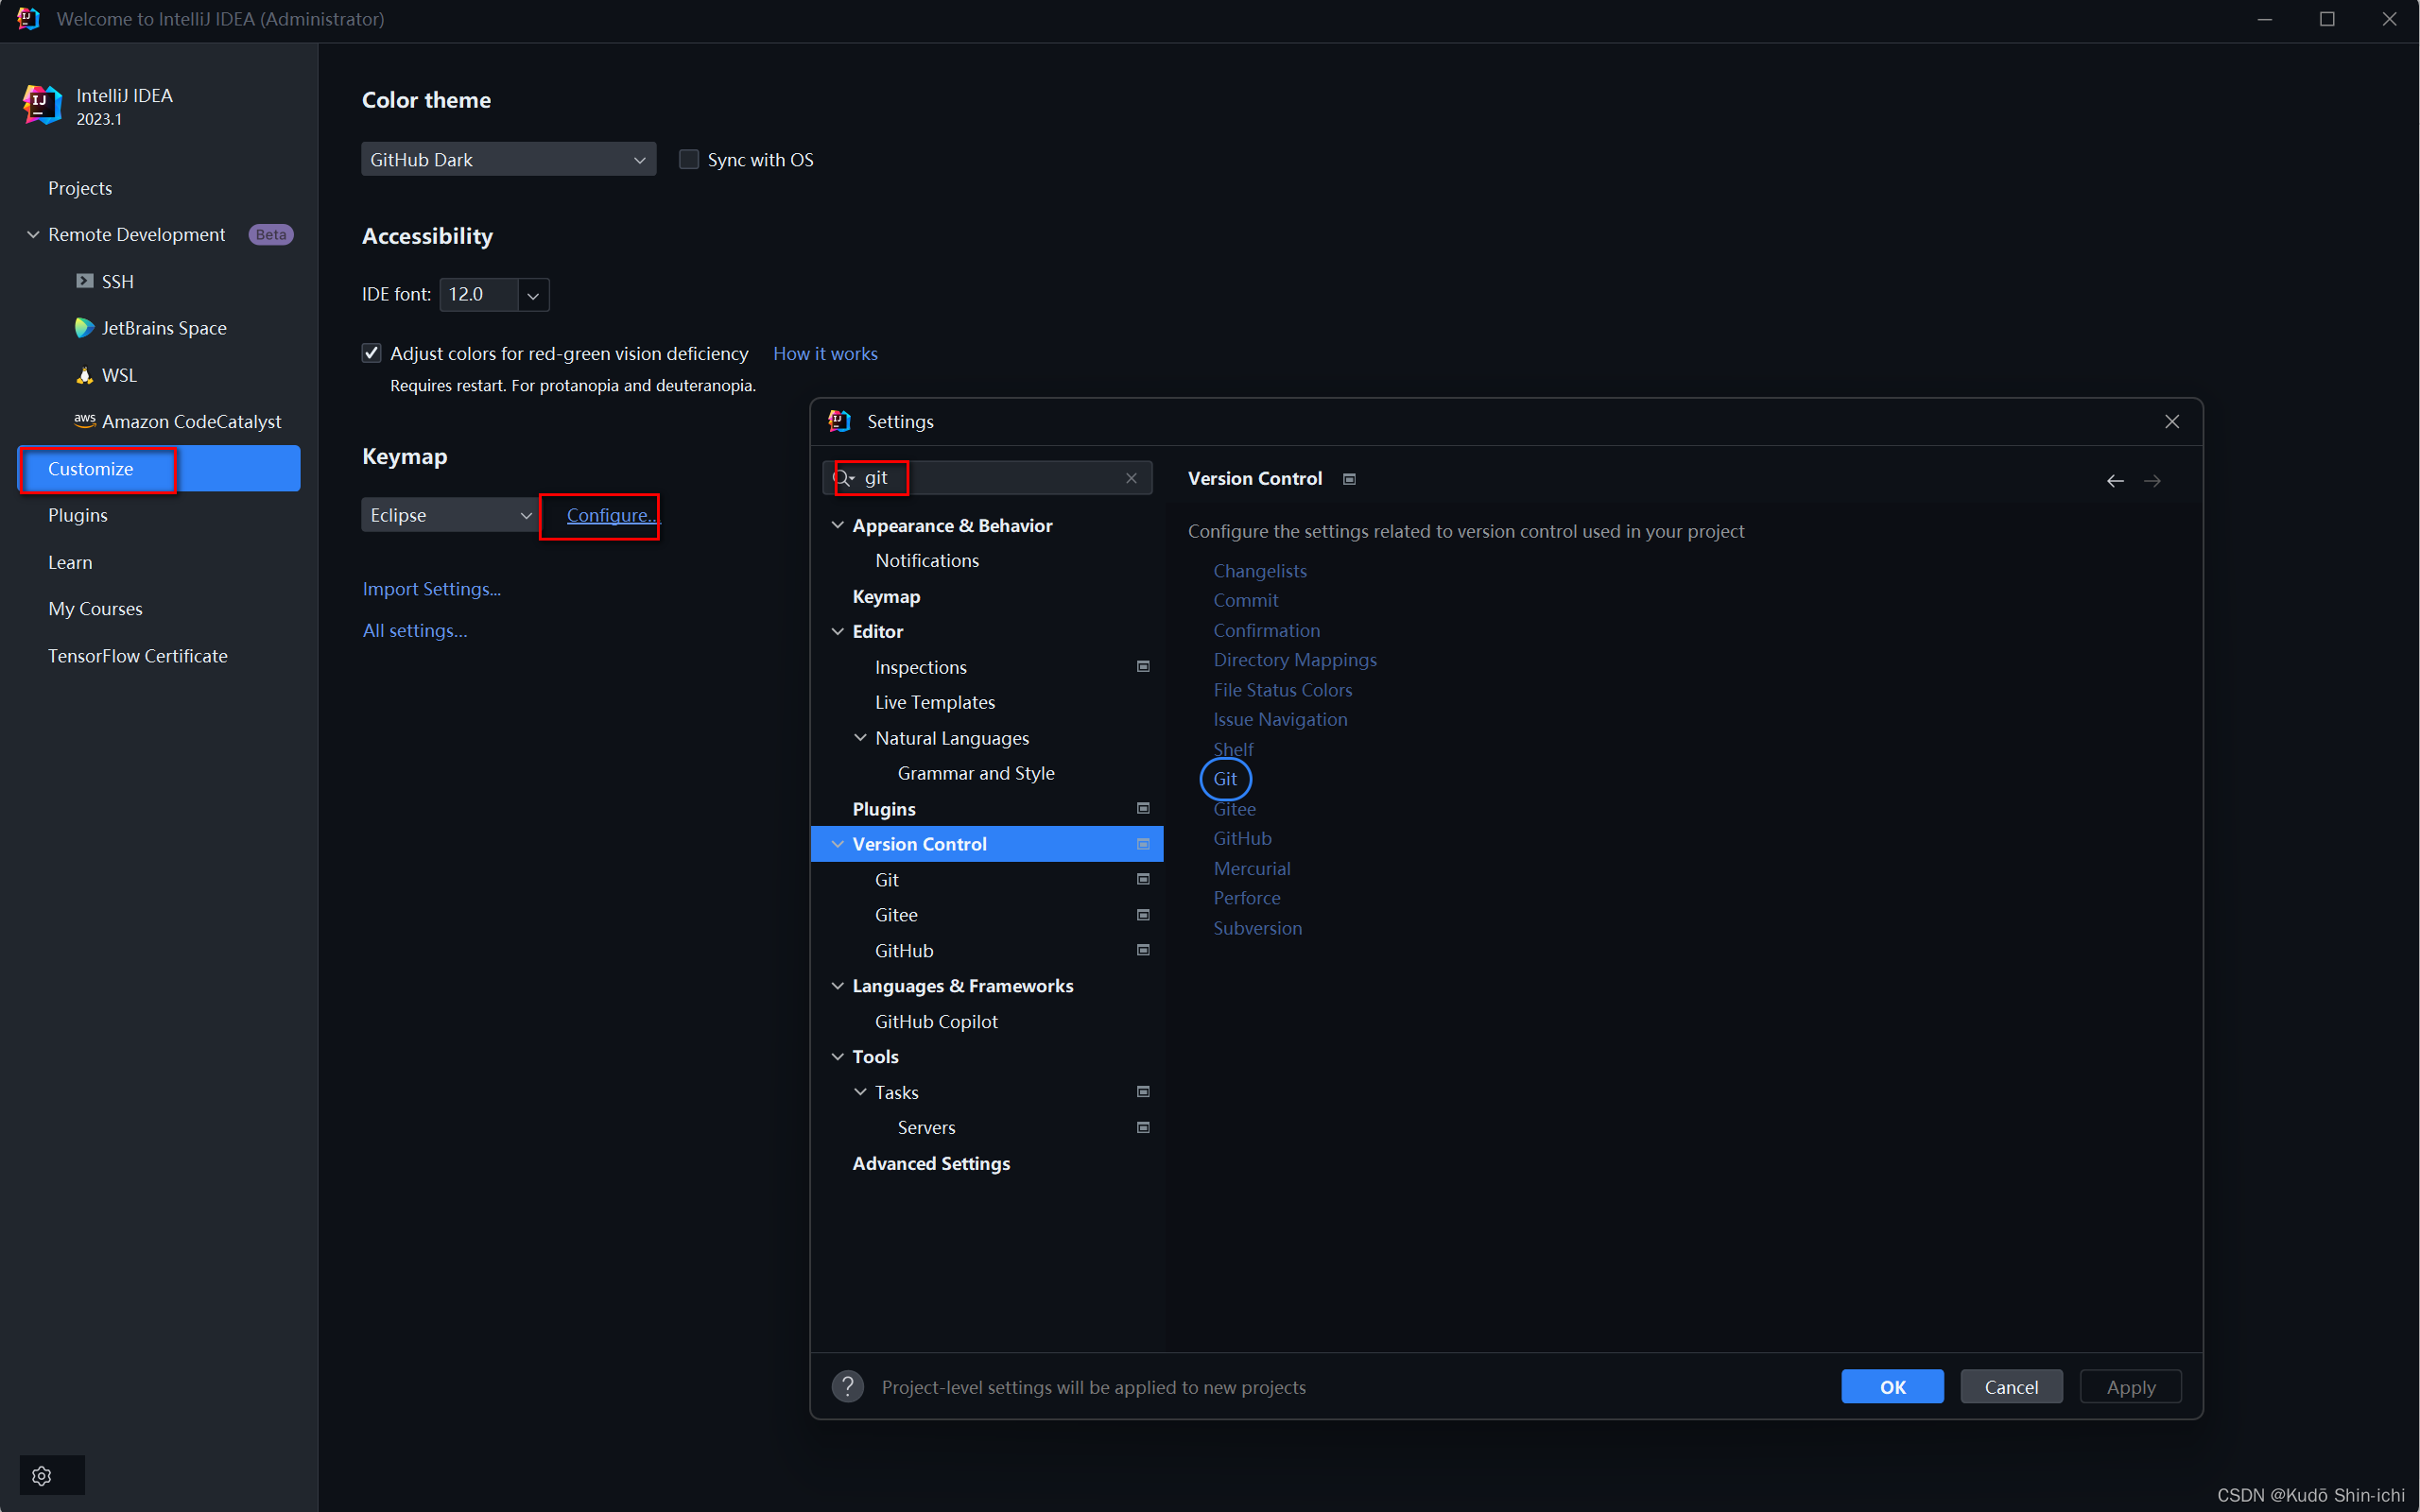
Task: Click project-level icon on Plugins row
Action: (1143, 808)
